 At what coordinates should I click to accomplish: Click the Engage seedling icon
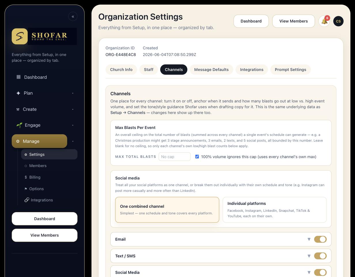tap(19, 125)
